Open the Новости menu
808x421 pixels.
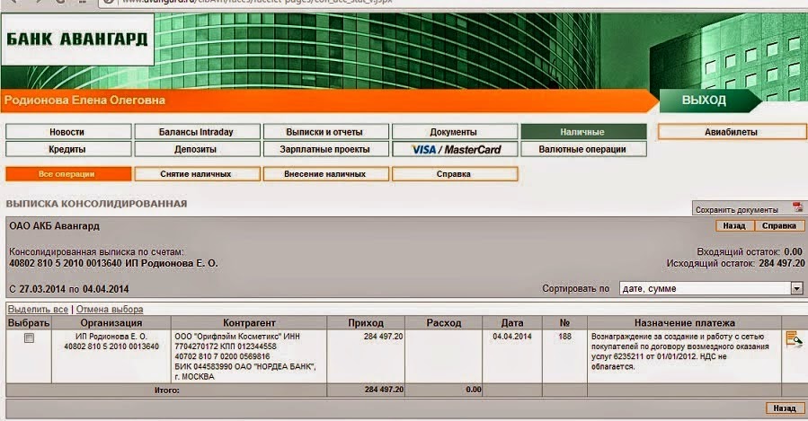click(68, 132)
